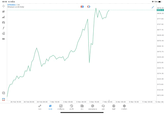Open the depth of market icon
Image resolution: width=164 pixels, height=114 pixels.
tap(3, 17)
